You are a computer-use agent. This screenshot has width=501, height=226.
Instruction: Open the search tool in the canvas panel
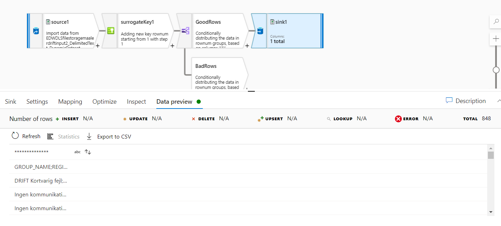point(496,21)
